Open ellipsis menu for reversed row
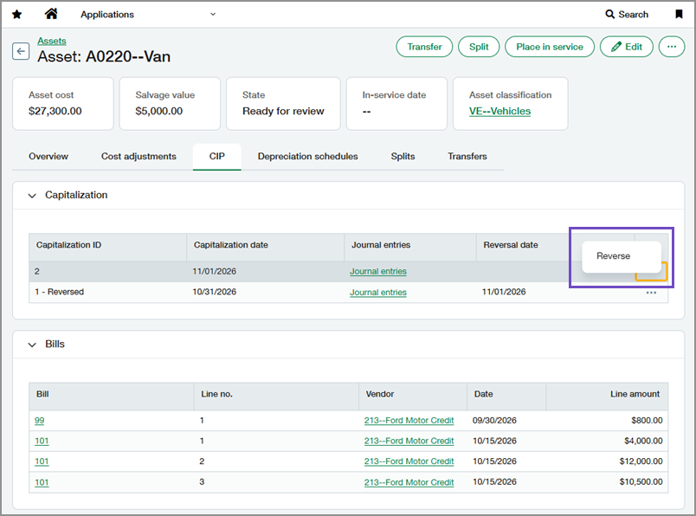696x516 pixels. 651,293
